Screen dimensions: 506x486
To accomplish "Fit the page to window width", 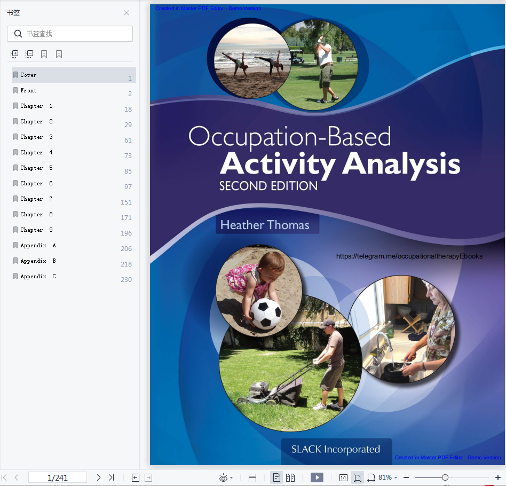I will click(x=371, y=477).
